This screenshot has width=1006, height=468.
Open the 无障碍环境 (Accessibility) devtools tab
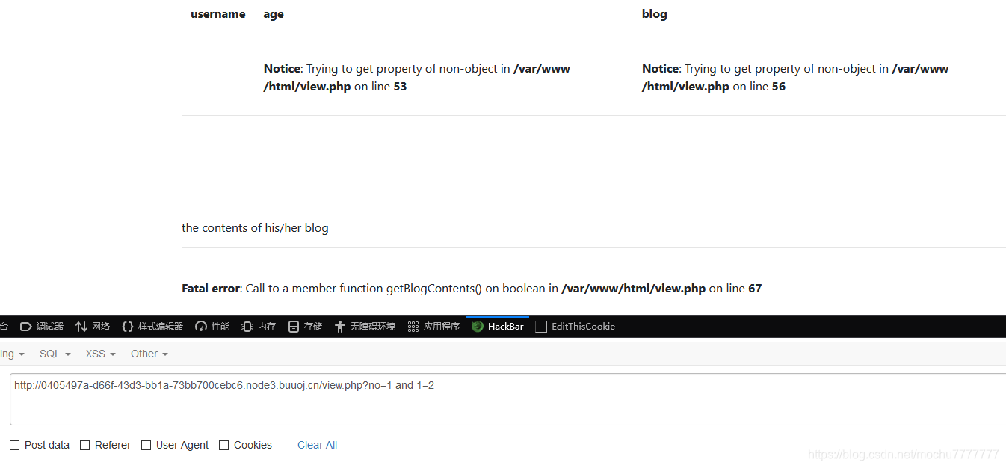(365, 327)
